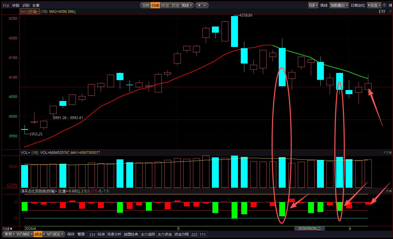Click the 日线 down-arrow period indicator at bottom left

click(7, 229)
